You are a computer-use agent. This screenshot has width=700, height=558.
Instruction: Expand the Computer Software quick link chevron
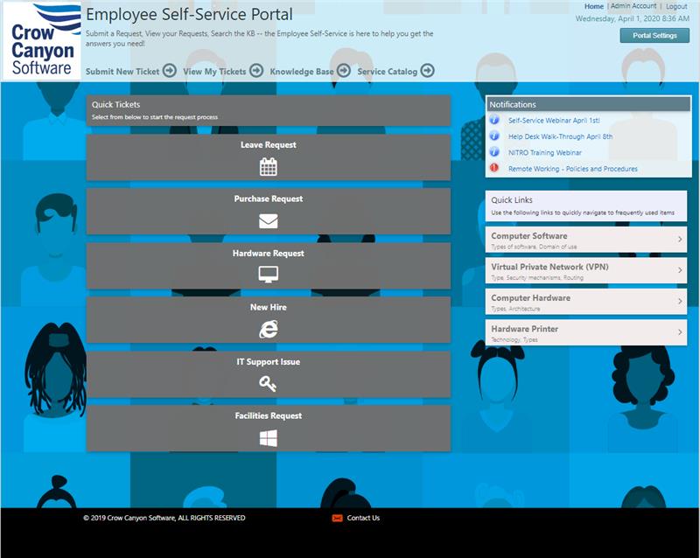(x=680, y=239)
